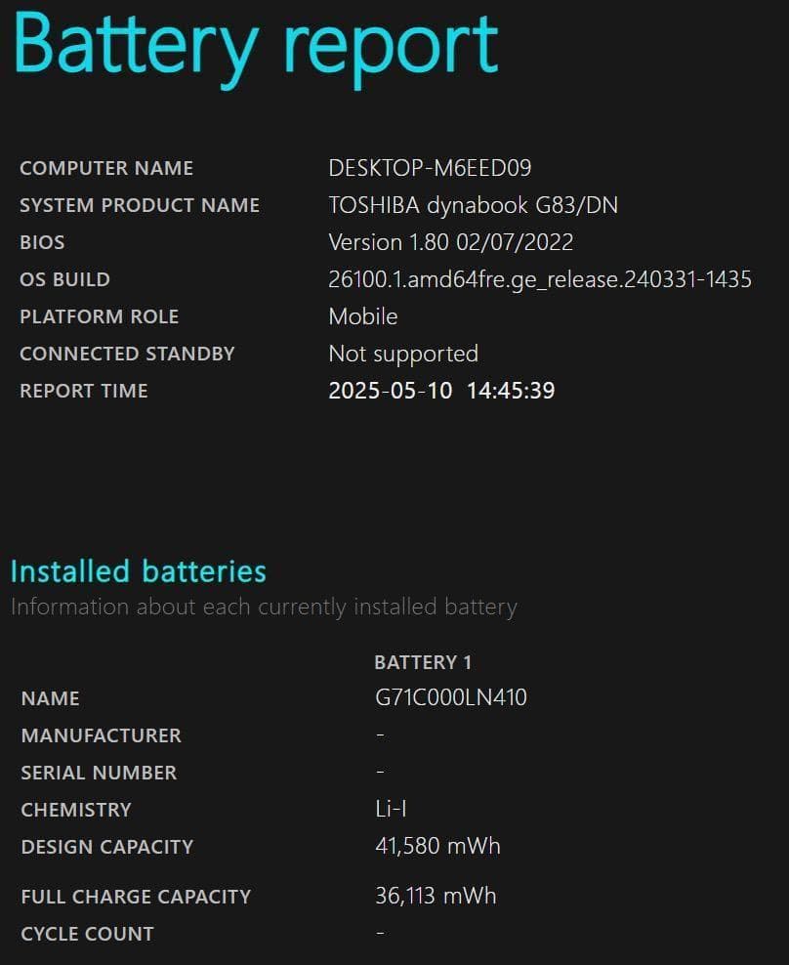Click the SYSTEM PRODUCT NAME label
Image resolution: width=789 pixels, height=965 pixels.
tap(140, 205)
